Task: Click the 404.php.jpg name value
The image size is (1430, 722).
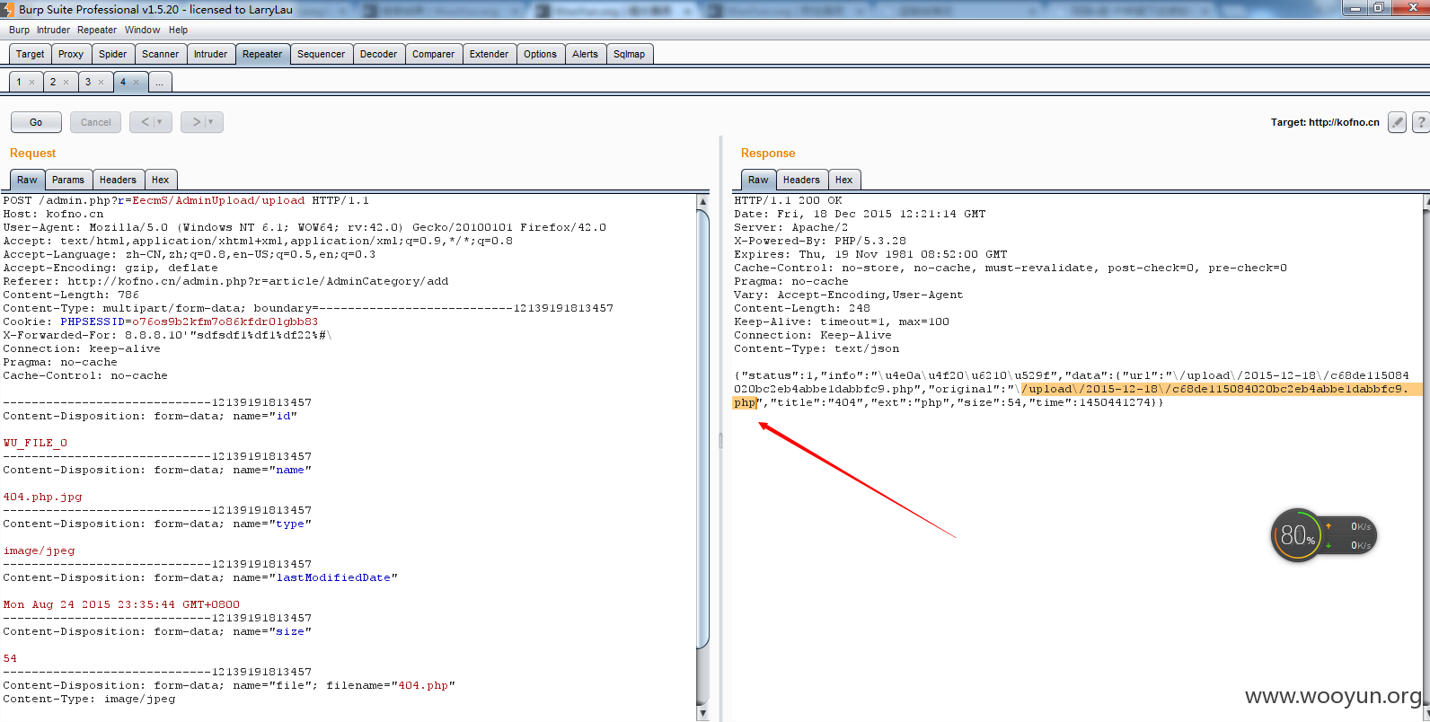Action: click(x=42, y=497)
